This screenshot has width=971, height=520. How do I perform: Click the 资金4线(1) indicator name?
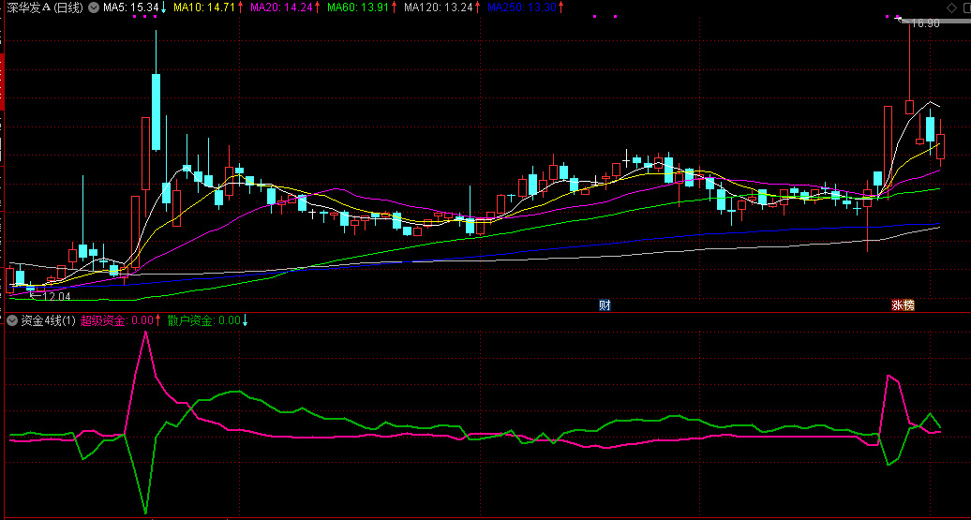point(49,320)
